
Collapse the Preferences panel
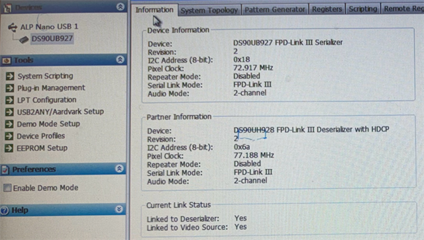point(119,169)
